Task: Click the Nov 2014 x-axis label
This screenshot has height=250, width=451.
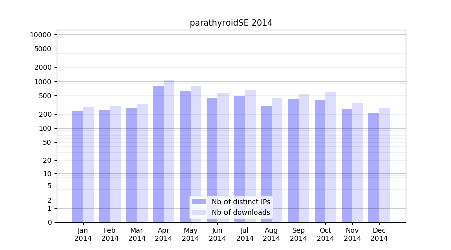Action: click(x=352, y=234)
